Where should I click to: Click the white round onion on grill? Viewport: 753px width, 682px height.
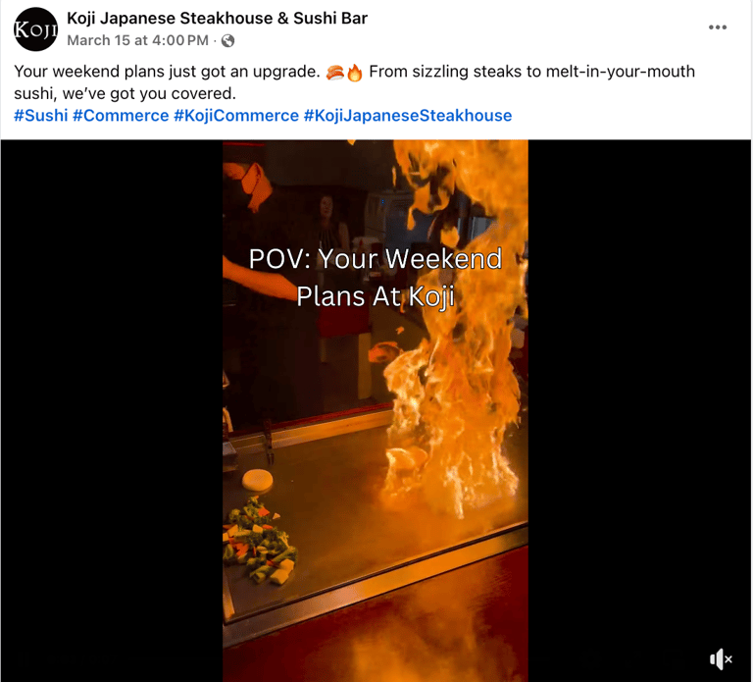pos(258,480)
